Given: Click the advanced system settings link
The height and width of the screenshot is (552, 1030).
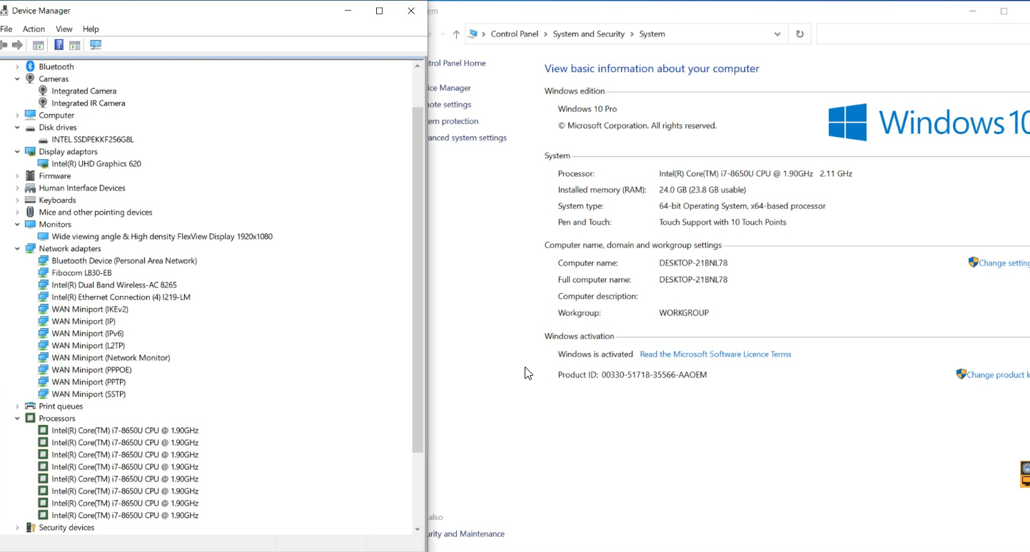Looking at the screenshot, I should point(468,138).
